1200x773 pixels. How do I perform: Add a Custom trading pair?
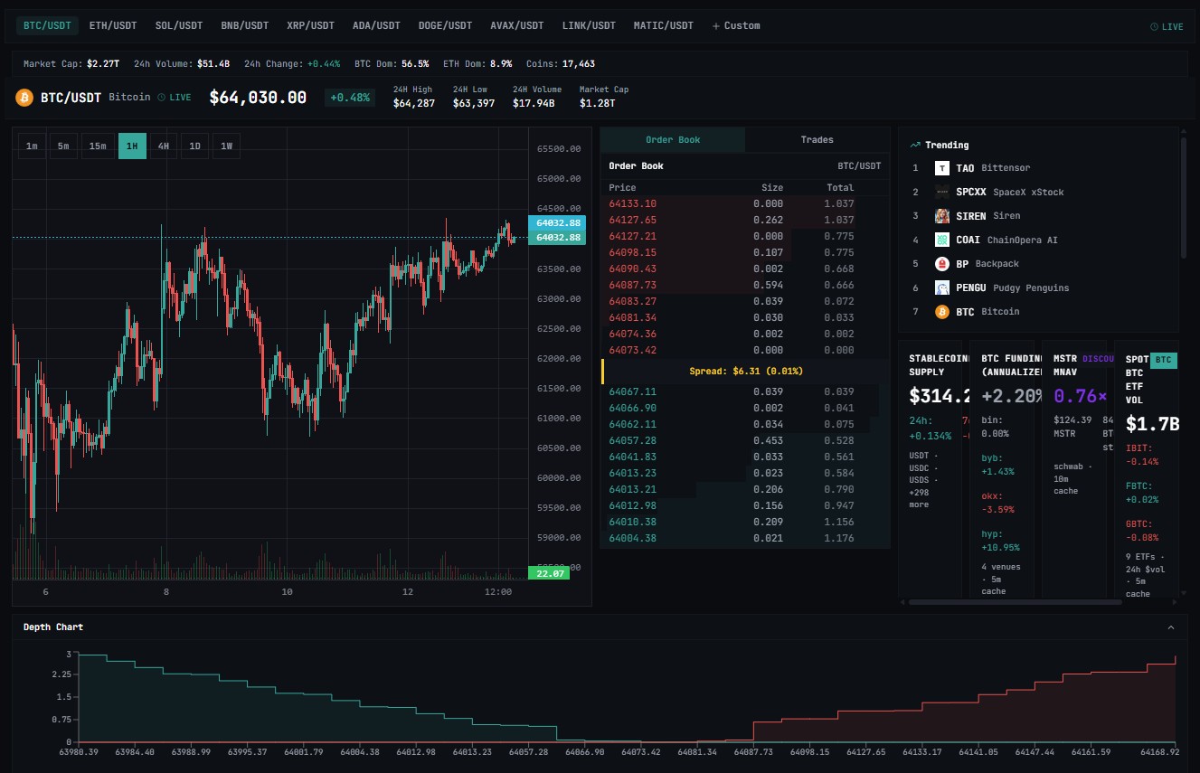click(x=736, y=25)
